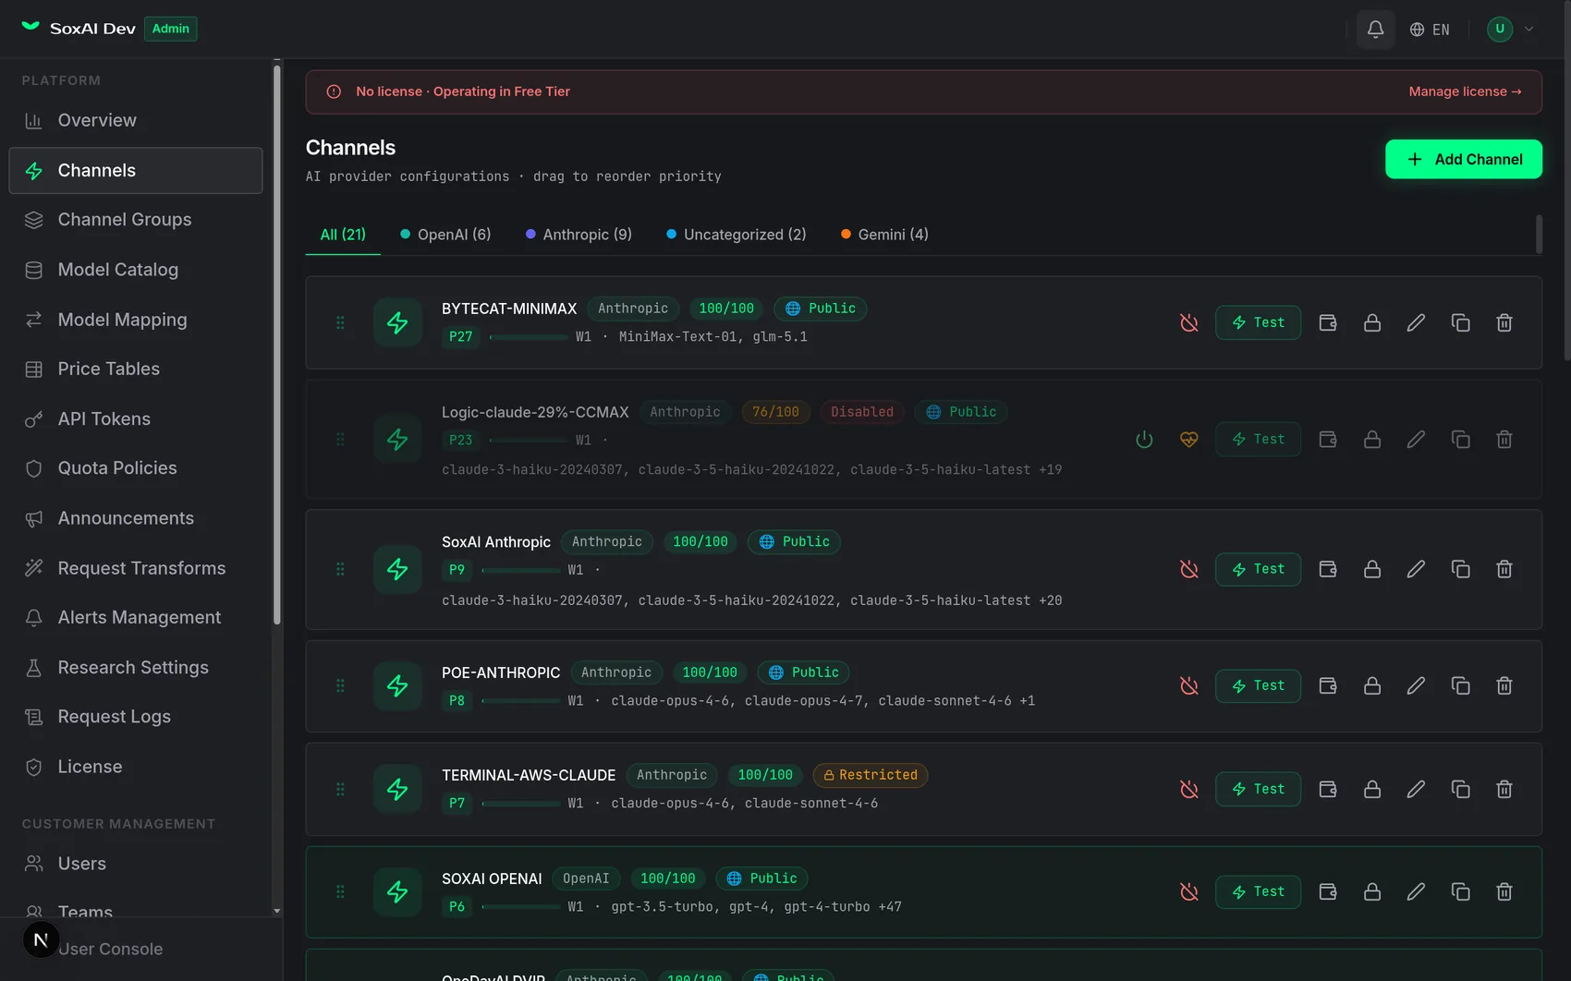Click the weight bar of SOXAI OPENAI row
This screenshot has width=1571, height=981.
521,907
